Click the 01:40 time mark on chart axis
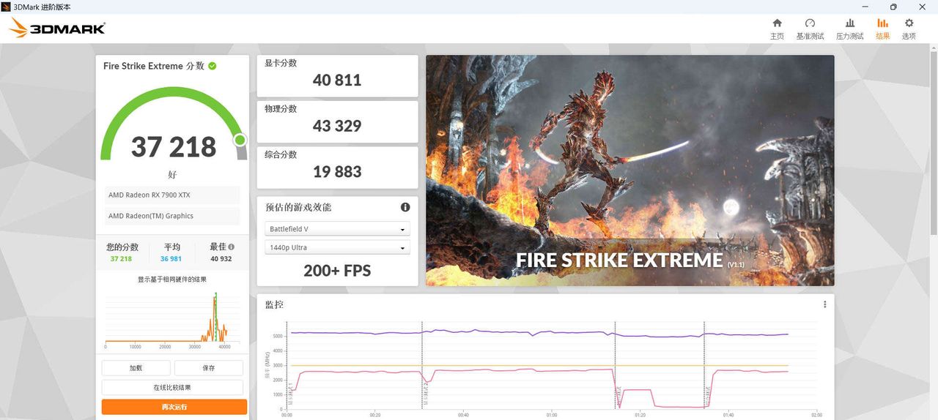The width and height of the screenshot is (938, 420). coord(728,415)
